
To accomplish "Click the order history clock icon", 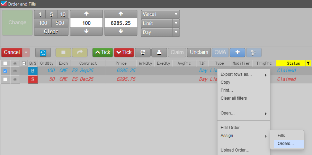I will 43,52.
